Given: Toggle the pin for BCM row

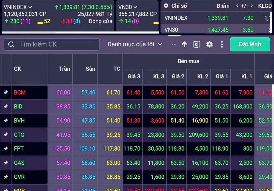Looking at the screenshot, I should click(6, 93).
